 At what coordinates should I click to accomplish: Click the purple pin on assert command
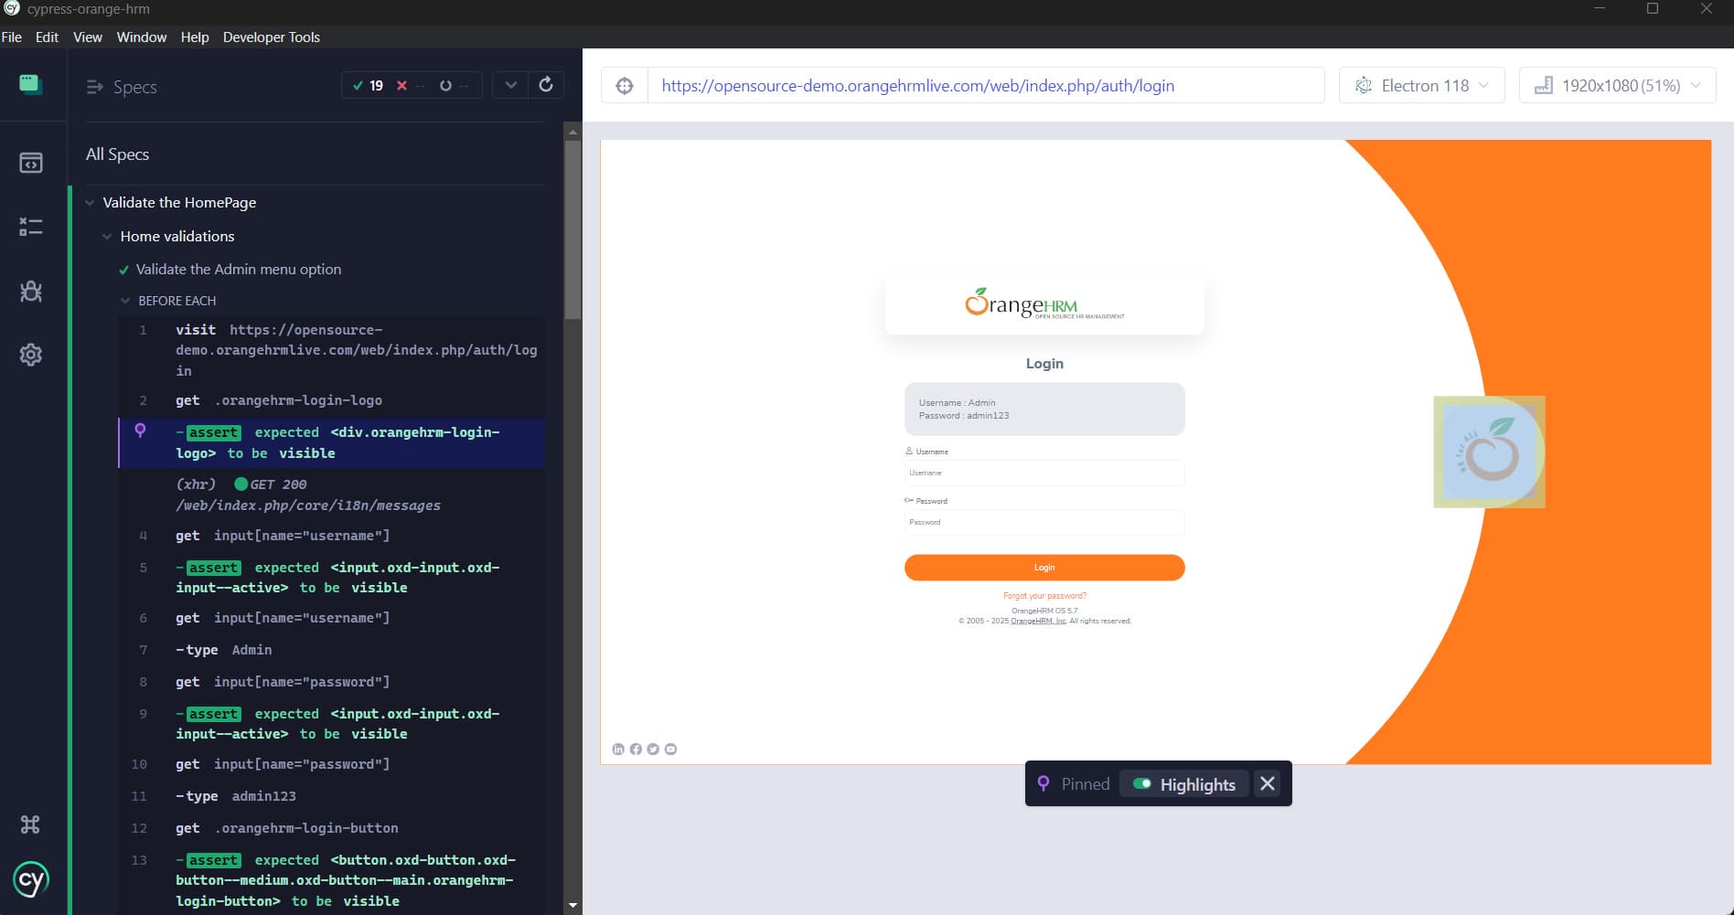coord(140,431)
